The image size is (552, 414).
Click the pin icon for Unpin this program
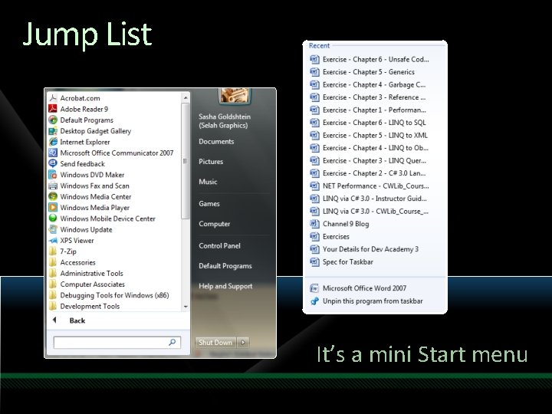[x=314, y=301]
